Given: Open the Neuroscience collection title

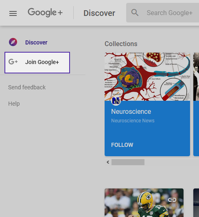Looking at the screenshot, I should [x=131, y=111].
